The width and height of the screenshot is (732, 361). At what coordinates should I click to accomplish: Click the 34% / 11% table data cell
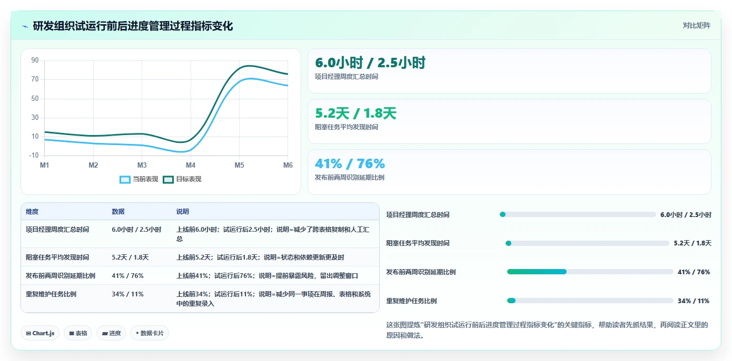(x=127, y=294)
